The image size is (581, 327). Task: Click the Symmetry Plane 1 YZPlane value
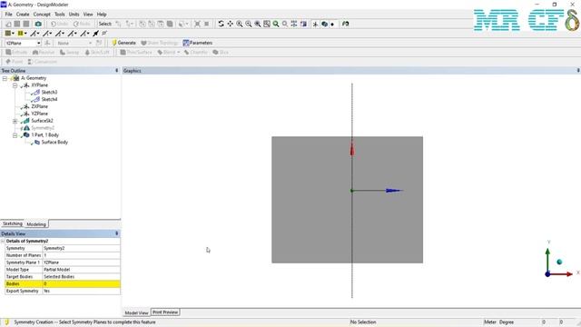coord(81,263)
